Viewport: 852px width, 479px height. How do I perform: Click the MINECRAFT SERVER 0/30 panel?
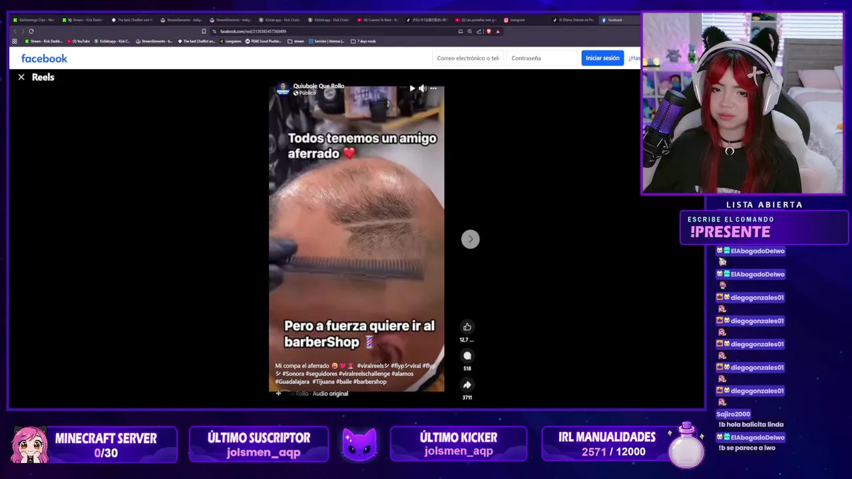95,444
